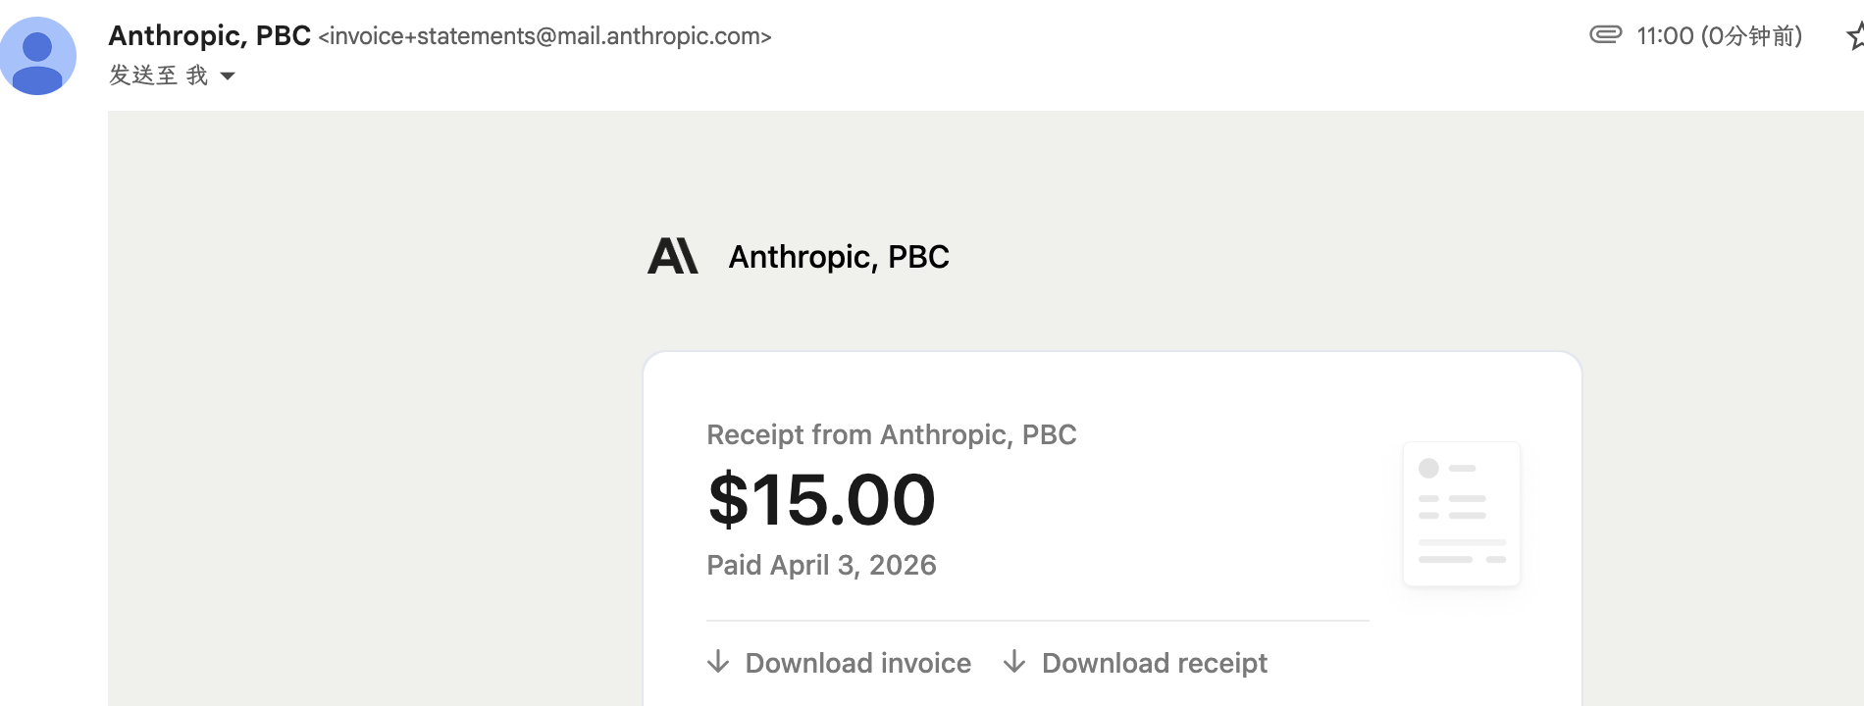Click the gray email body background
Viewport: 1864px width, 706px height.
click(x=373, y=412)
